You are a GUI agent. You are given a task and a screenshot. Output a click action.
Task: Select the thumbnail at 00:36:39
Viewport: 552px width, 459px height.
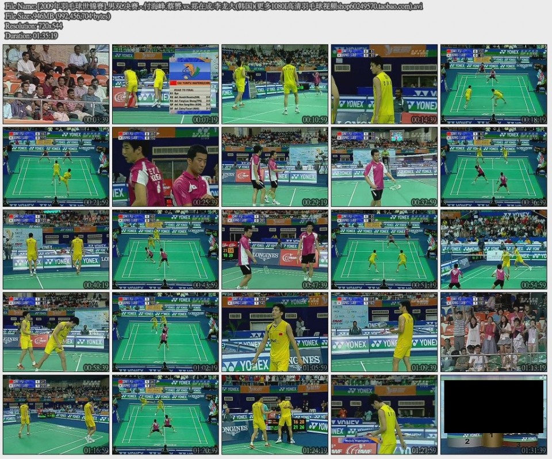point(494,167)
